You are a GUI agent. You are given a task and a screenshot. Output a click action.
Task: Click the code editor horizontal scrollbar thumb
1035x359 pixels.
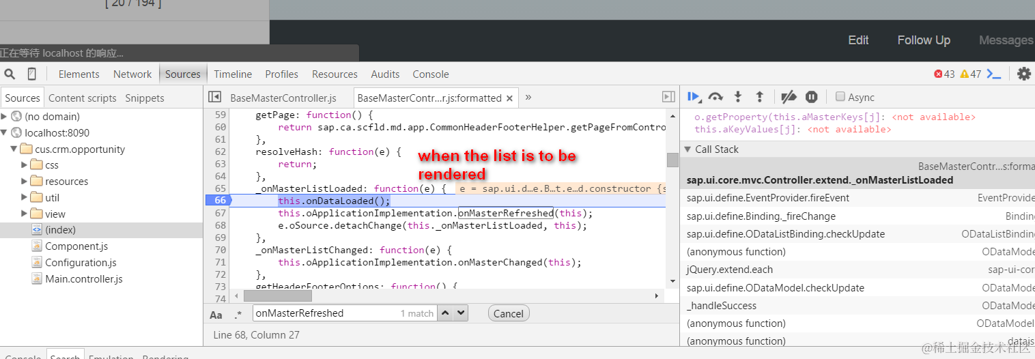[x=277, y=296]
